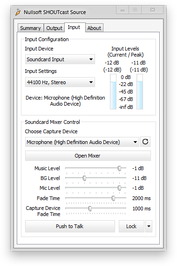
Task: Click the 0 dB scale label
Action: click(x=126, y=77)
